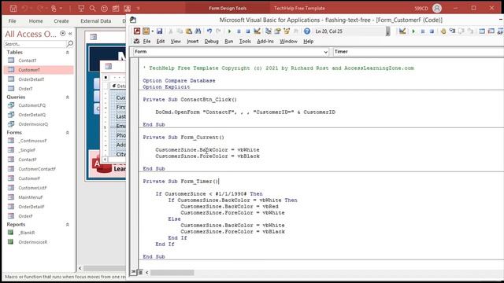Save the VBA project with the disk icon
The image size is (504, 283).
(159, 31)
